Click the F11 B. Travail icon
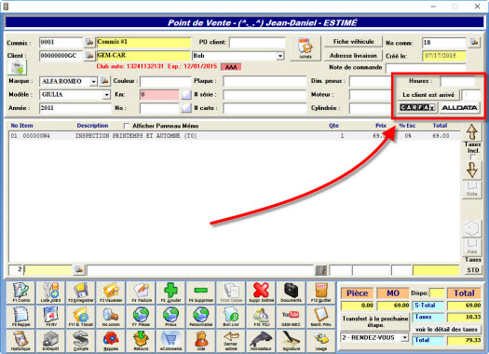Screen dimensions: 489x354 [81, 317]
